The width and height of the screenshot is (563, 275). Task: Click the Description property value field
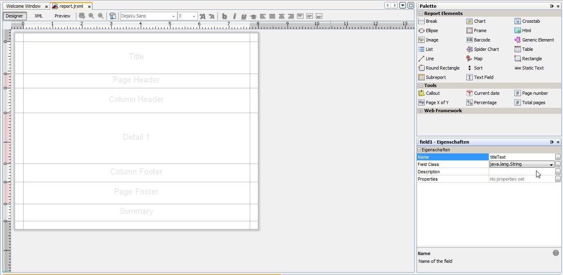click(x=521, y=172)
